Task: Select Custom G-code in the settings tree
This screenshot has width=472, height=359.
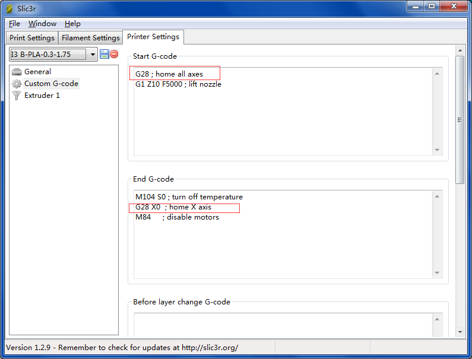Action: (51, 83)
